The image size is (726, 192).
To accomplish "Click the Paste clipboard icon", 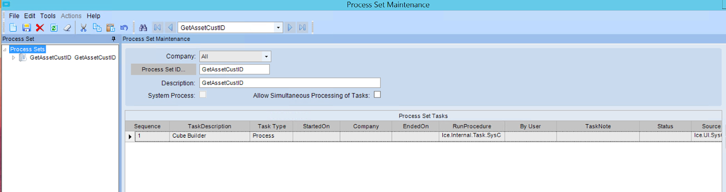I will point(110,28).
